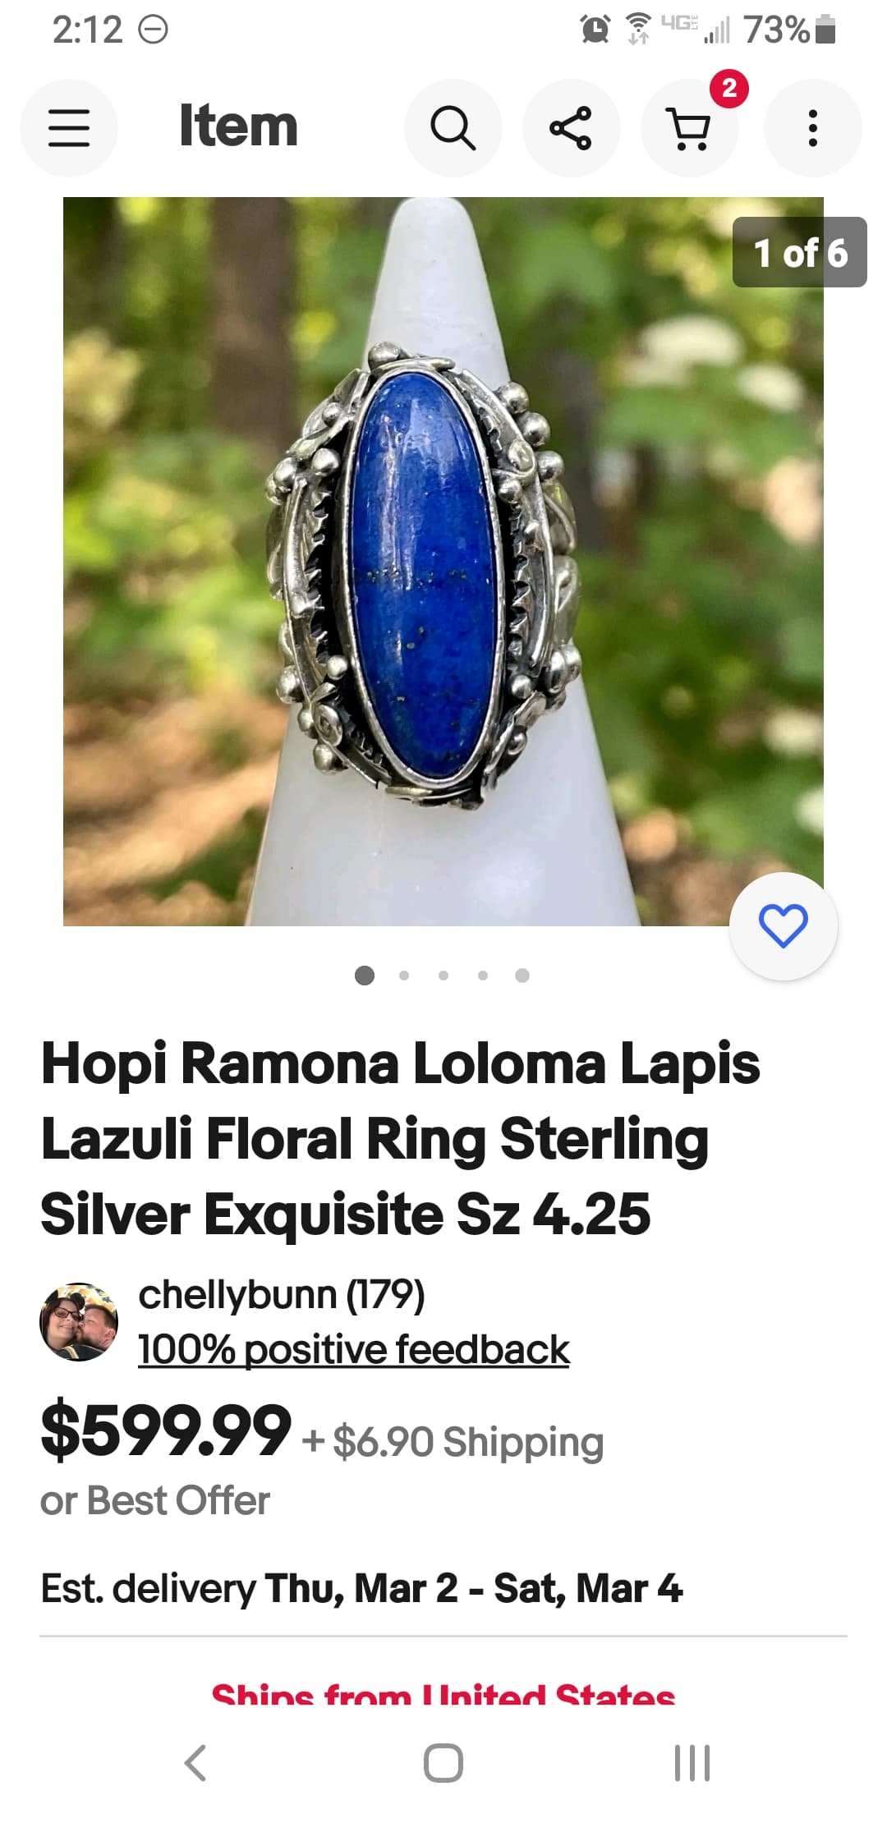This screenshot has height=1823, width=887.
Task: Open the 100% positive feedback link
Action: (353, 1349)
